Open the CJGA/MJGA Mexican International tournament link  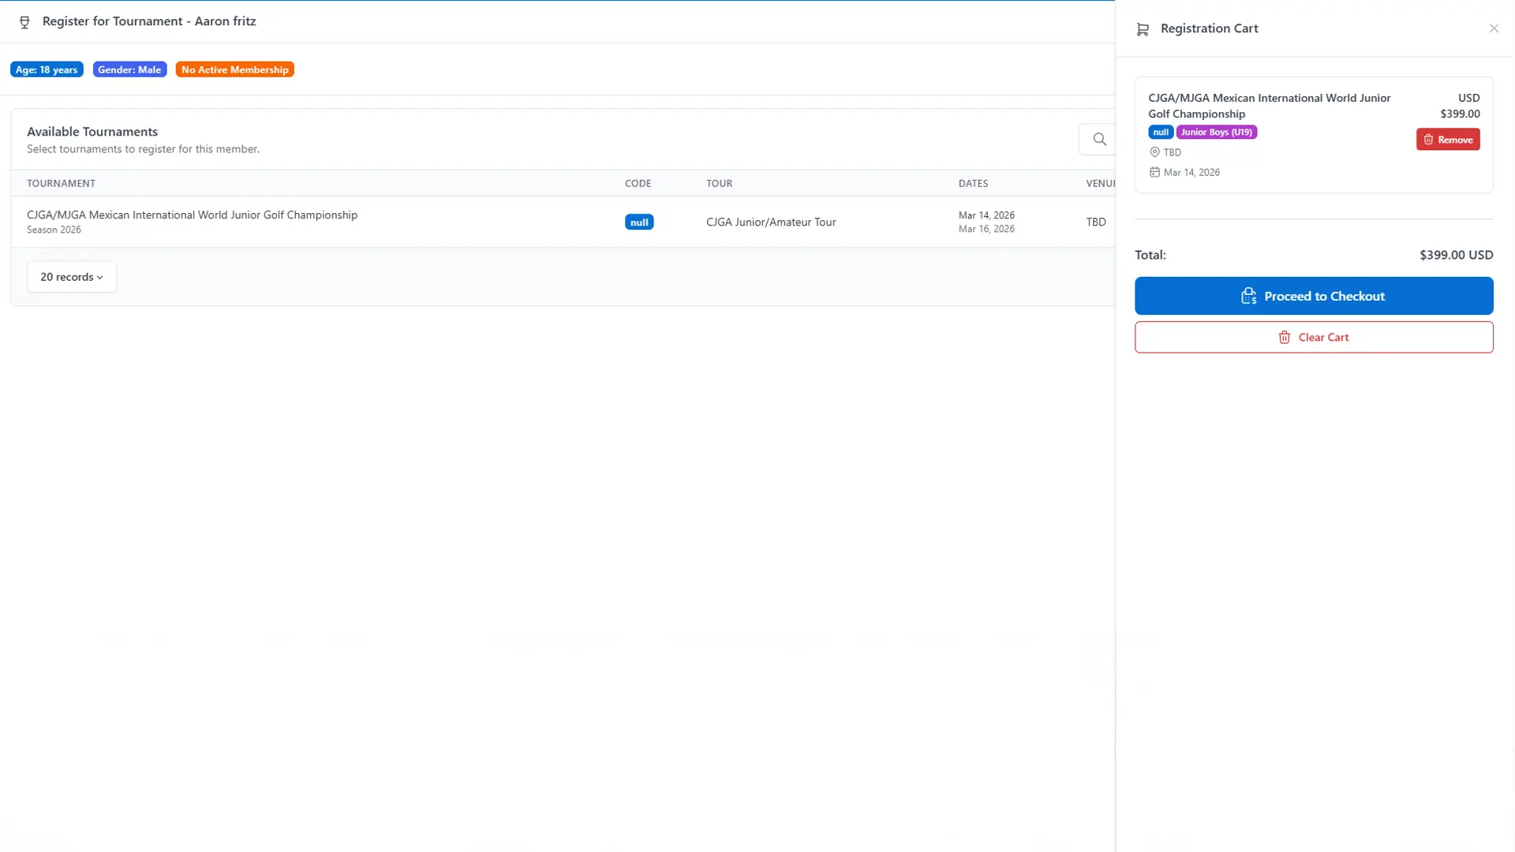click(x=192, y=214)
